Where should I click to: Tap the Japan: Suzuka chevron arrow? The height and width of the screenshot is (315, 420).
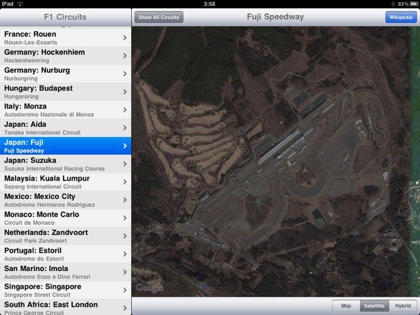point(125,164)
